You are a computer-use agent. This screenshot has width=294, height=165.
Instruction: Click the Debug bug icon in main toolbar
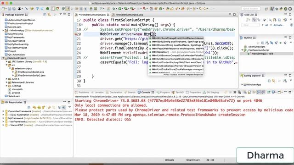pyautogui.click(x=114, y=9)
